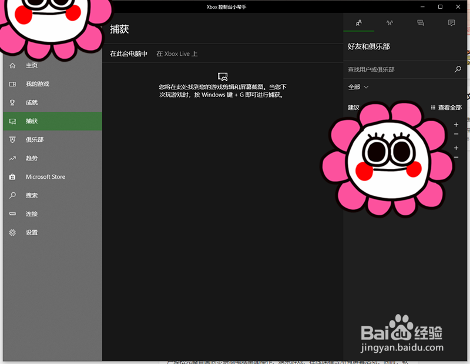The width and height of the screenshot is (470, 364).
Task: Click the sidebar search magnifier icon
Action: pyautogui.click(x=12, y=196)
